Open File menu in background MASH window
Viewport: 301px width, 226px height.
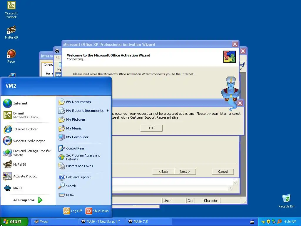pos(58,57)
